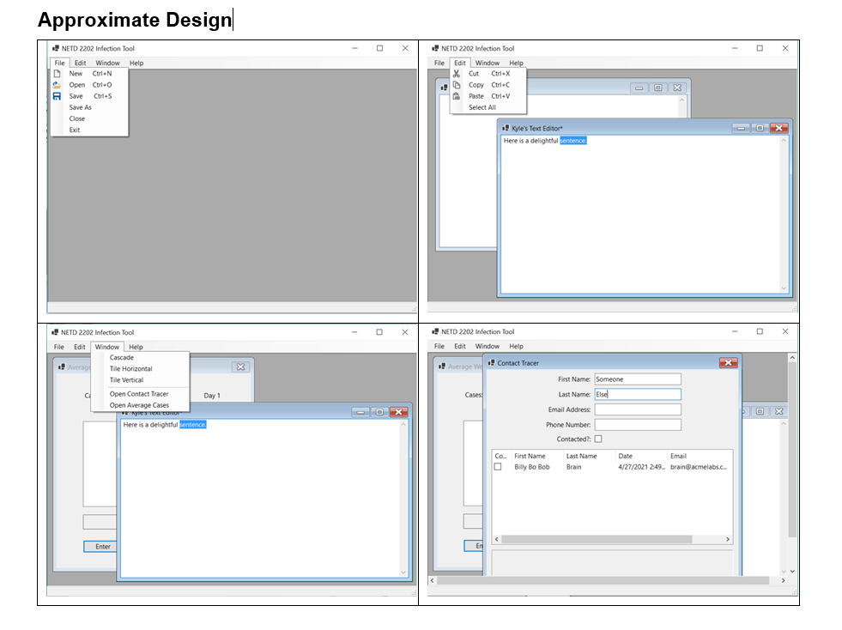Choose Save As from the File menu
Image resolution: width=842 pixels, height=630 pixels.
click(80, 107)
